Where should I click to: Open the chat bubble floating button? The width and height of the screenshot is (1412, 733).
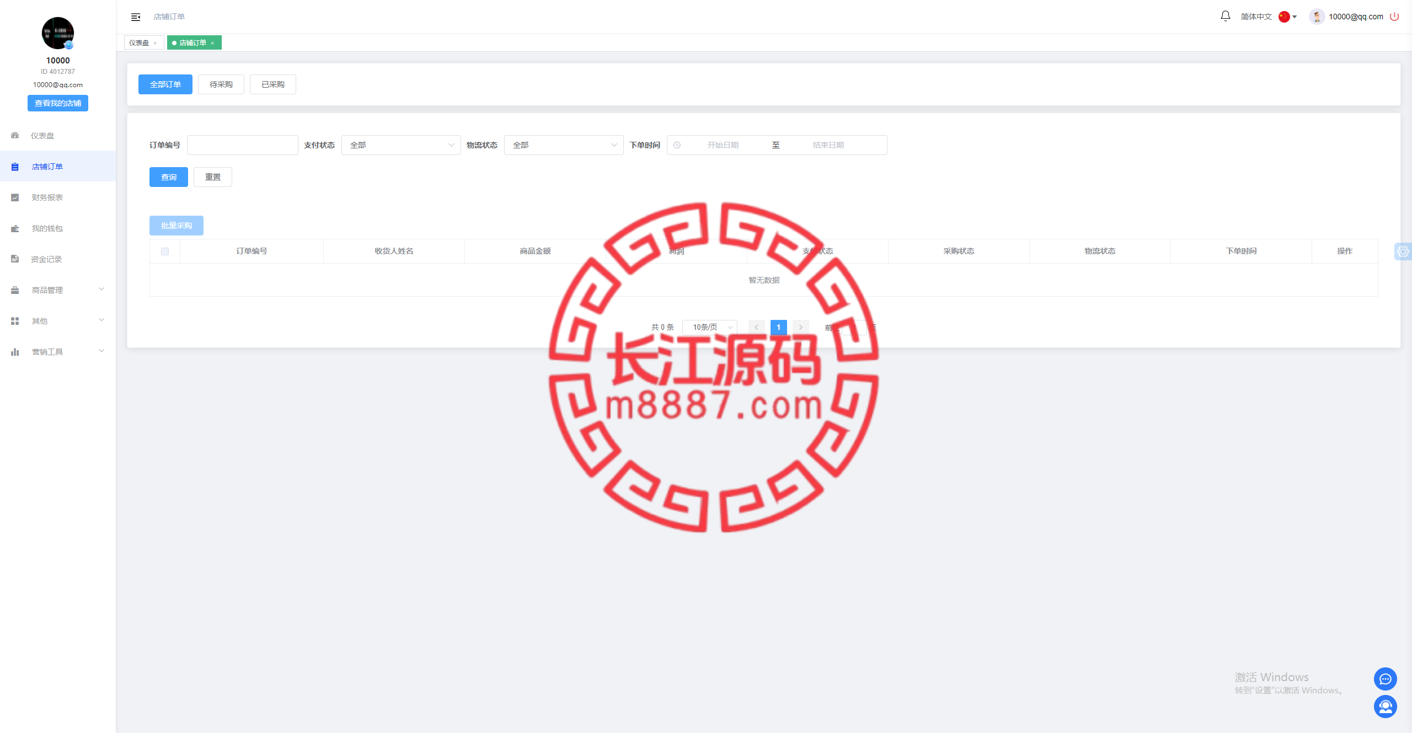tap(1385, 679)
